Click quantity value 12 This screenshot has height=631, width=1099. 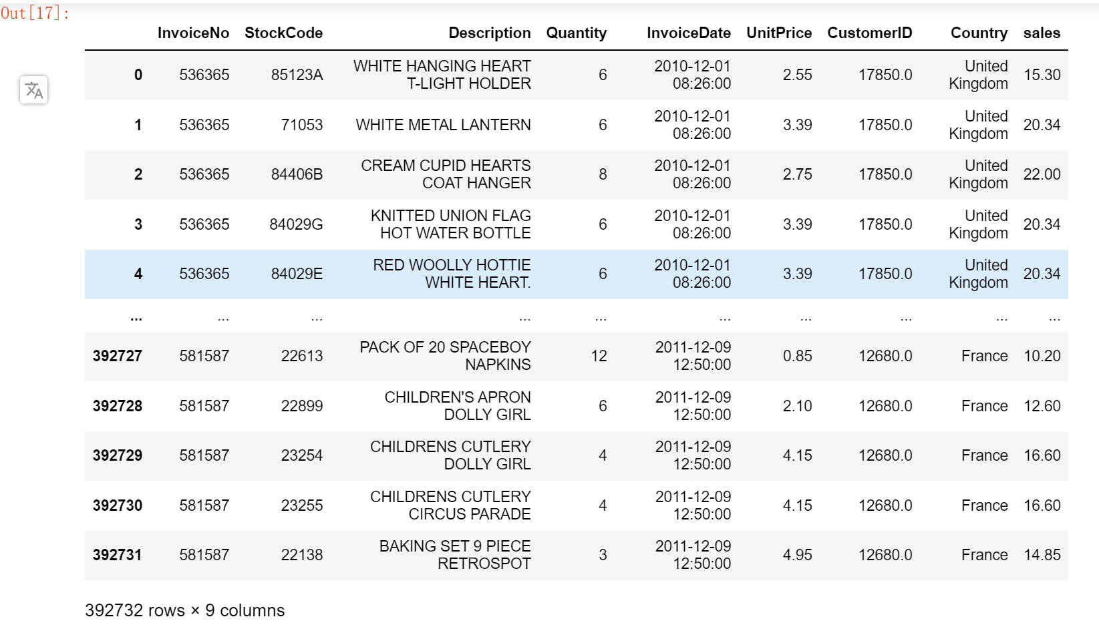pos(599,356)
